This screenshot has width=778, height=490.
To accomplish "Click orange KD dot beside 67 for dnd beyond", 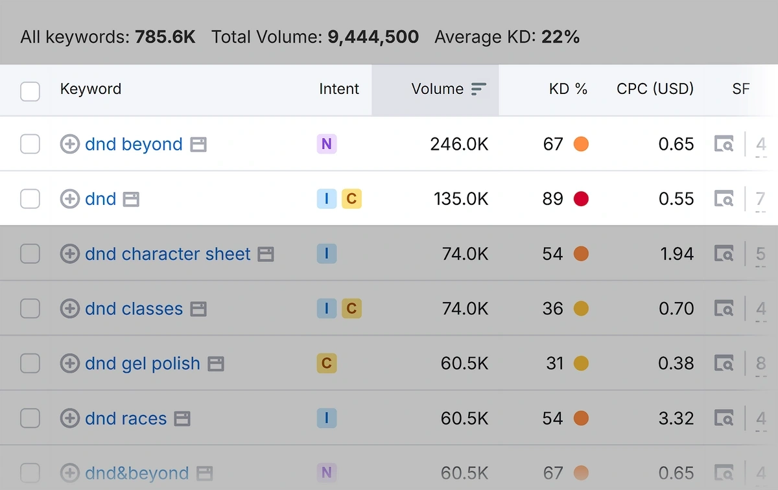I will pos(581,144).
